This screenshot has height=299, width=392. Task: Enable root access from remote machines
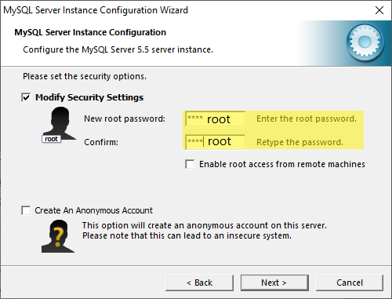190,164
